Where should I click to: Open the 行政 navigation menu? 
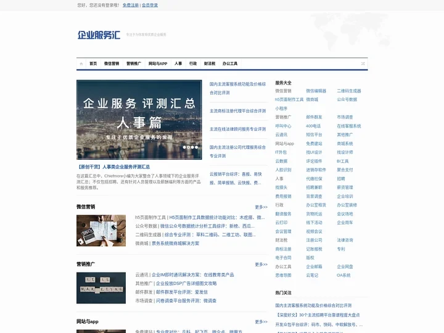[x=193, y=64]
